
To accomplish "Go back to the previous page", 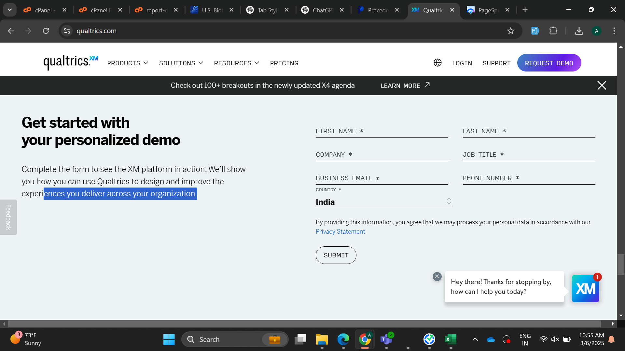I will point(11,31).
